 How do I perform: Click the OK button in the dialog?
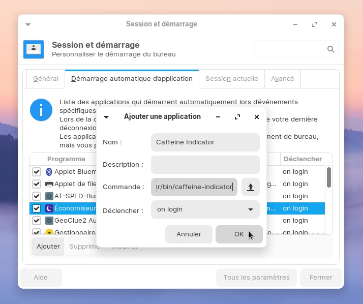[x=239, y=234]
